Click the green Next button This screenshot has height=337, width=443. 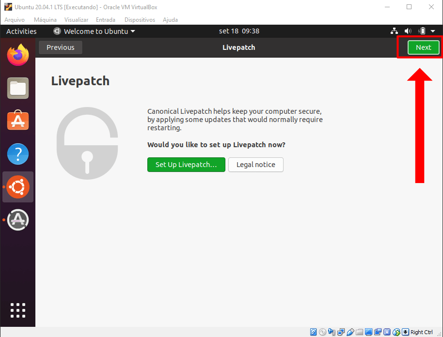pyautogui.click(x=423, y=47)
